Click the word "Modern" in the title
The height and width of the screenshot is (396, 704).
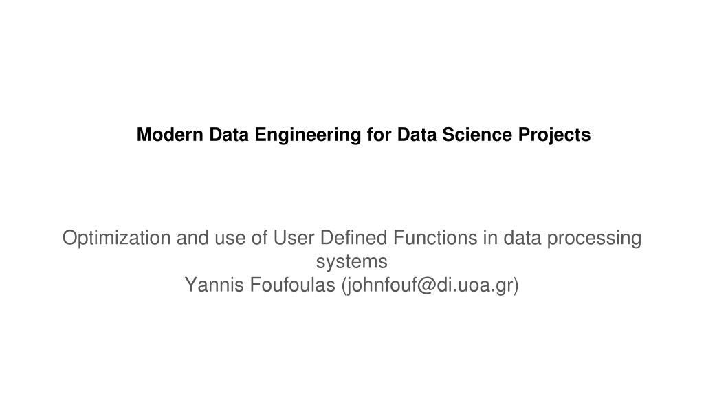(x=170, y=135)
